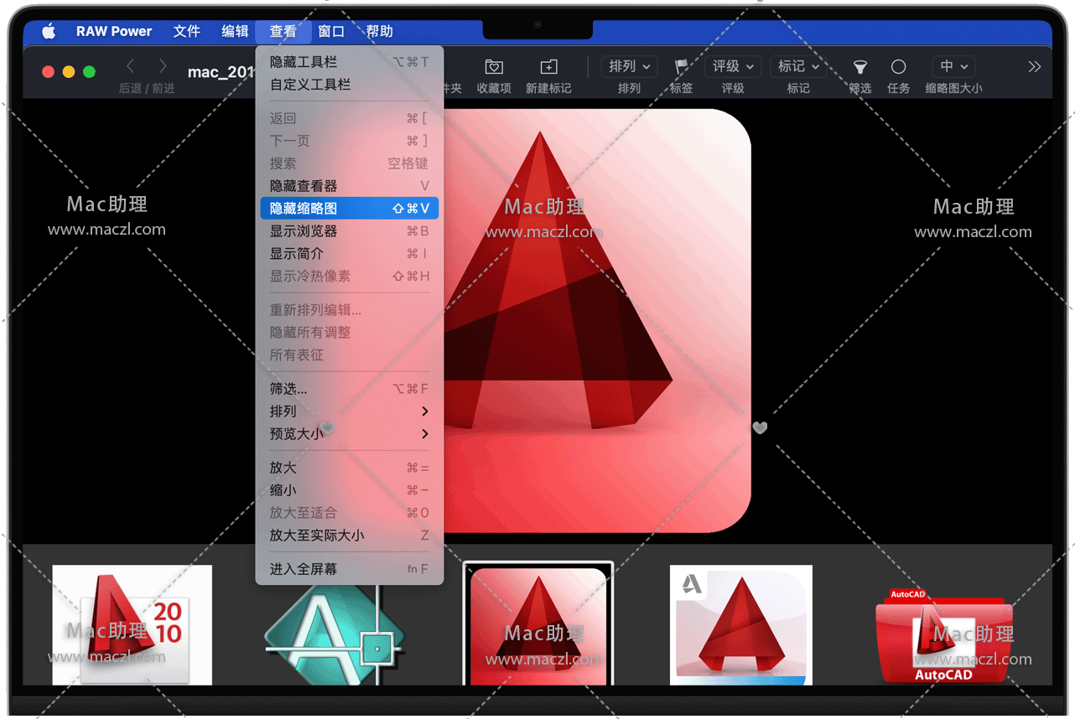Image resolution: width=1075 pixels, height=719 pixels.
Task: Click the Favorites (收藏项) heart folder icon
Action: 494,67
